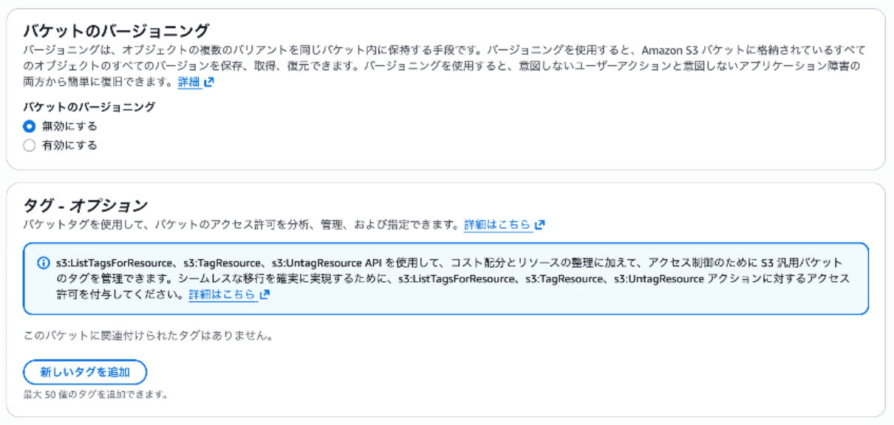The width and height of the screenshot is (894, 425).
Task: Click the タグ - オプション section heading
Action: [86, 205]
